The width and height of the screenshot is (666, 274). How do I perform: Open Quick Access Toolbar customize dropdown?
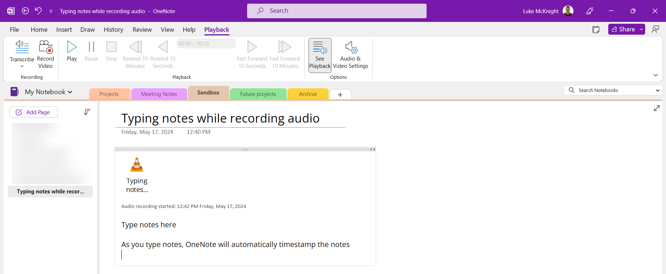51,11
